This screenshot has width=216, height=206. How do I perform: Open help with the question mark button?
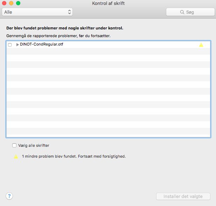coord(9,196)
